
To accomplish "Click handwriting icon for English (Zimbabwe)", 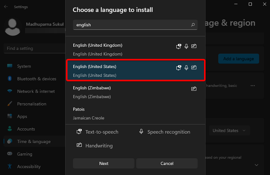I will point(194,89).
